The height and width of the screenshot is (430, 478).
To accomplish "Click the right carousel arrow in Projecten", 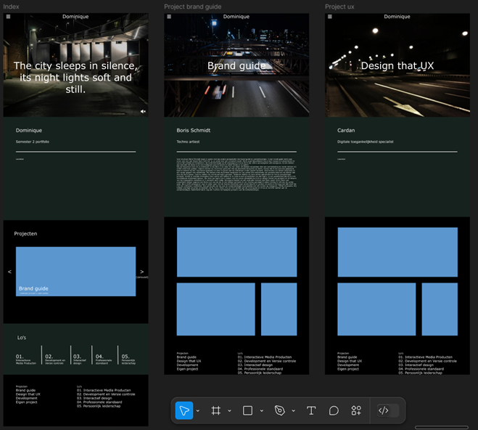I will coord(141,272).
